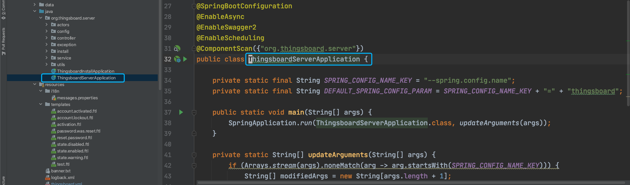Fold annotations using marker on line 27
Viewport: 630px width, 185px height.
click(194, 6)
